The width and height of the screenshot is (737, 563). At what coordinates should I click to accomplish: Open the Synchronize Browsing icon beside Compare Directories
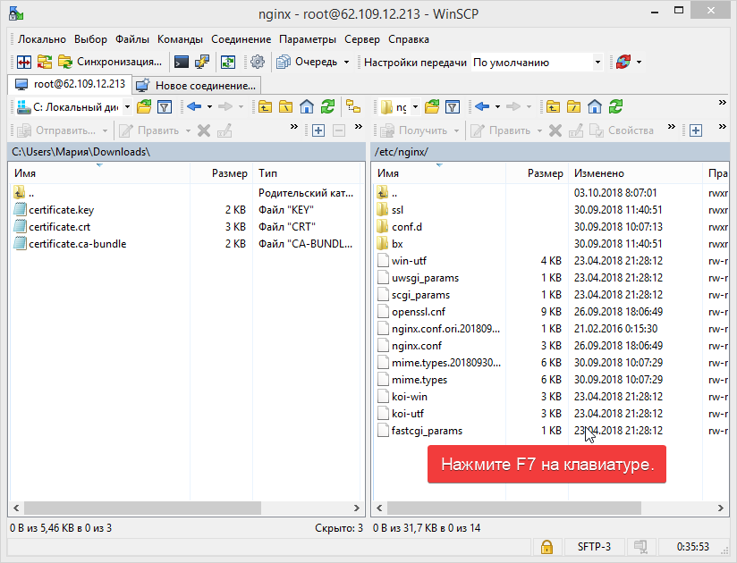pyautogui.click(x=45, y=62)
